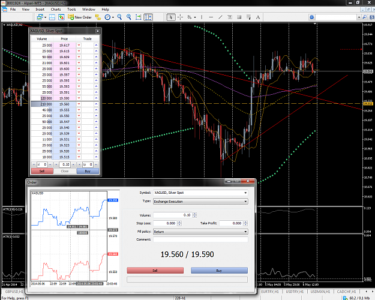
Task: Open the View menu
Action: [x=26, y=10]
